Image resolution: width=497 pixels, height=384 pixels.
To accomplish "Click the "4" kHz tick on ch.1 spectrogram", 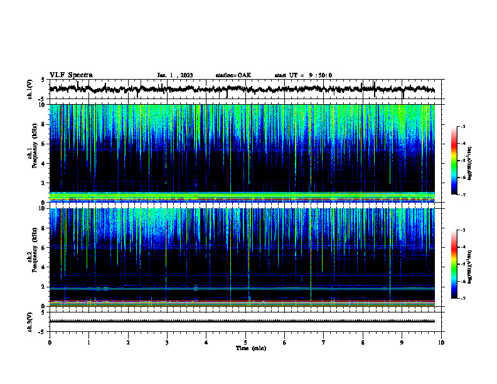I will tap(44, 164).
